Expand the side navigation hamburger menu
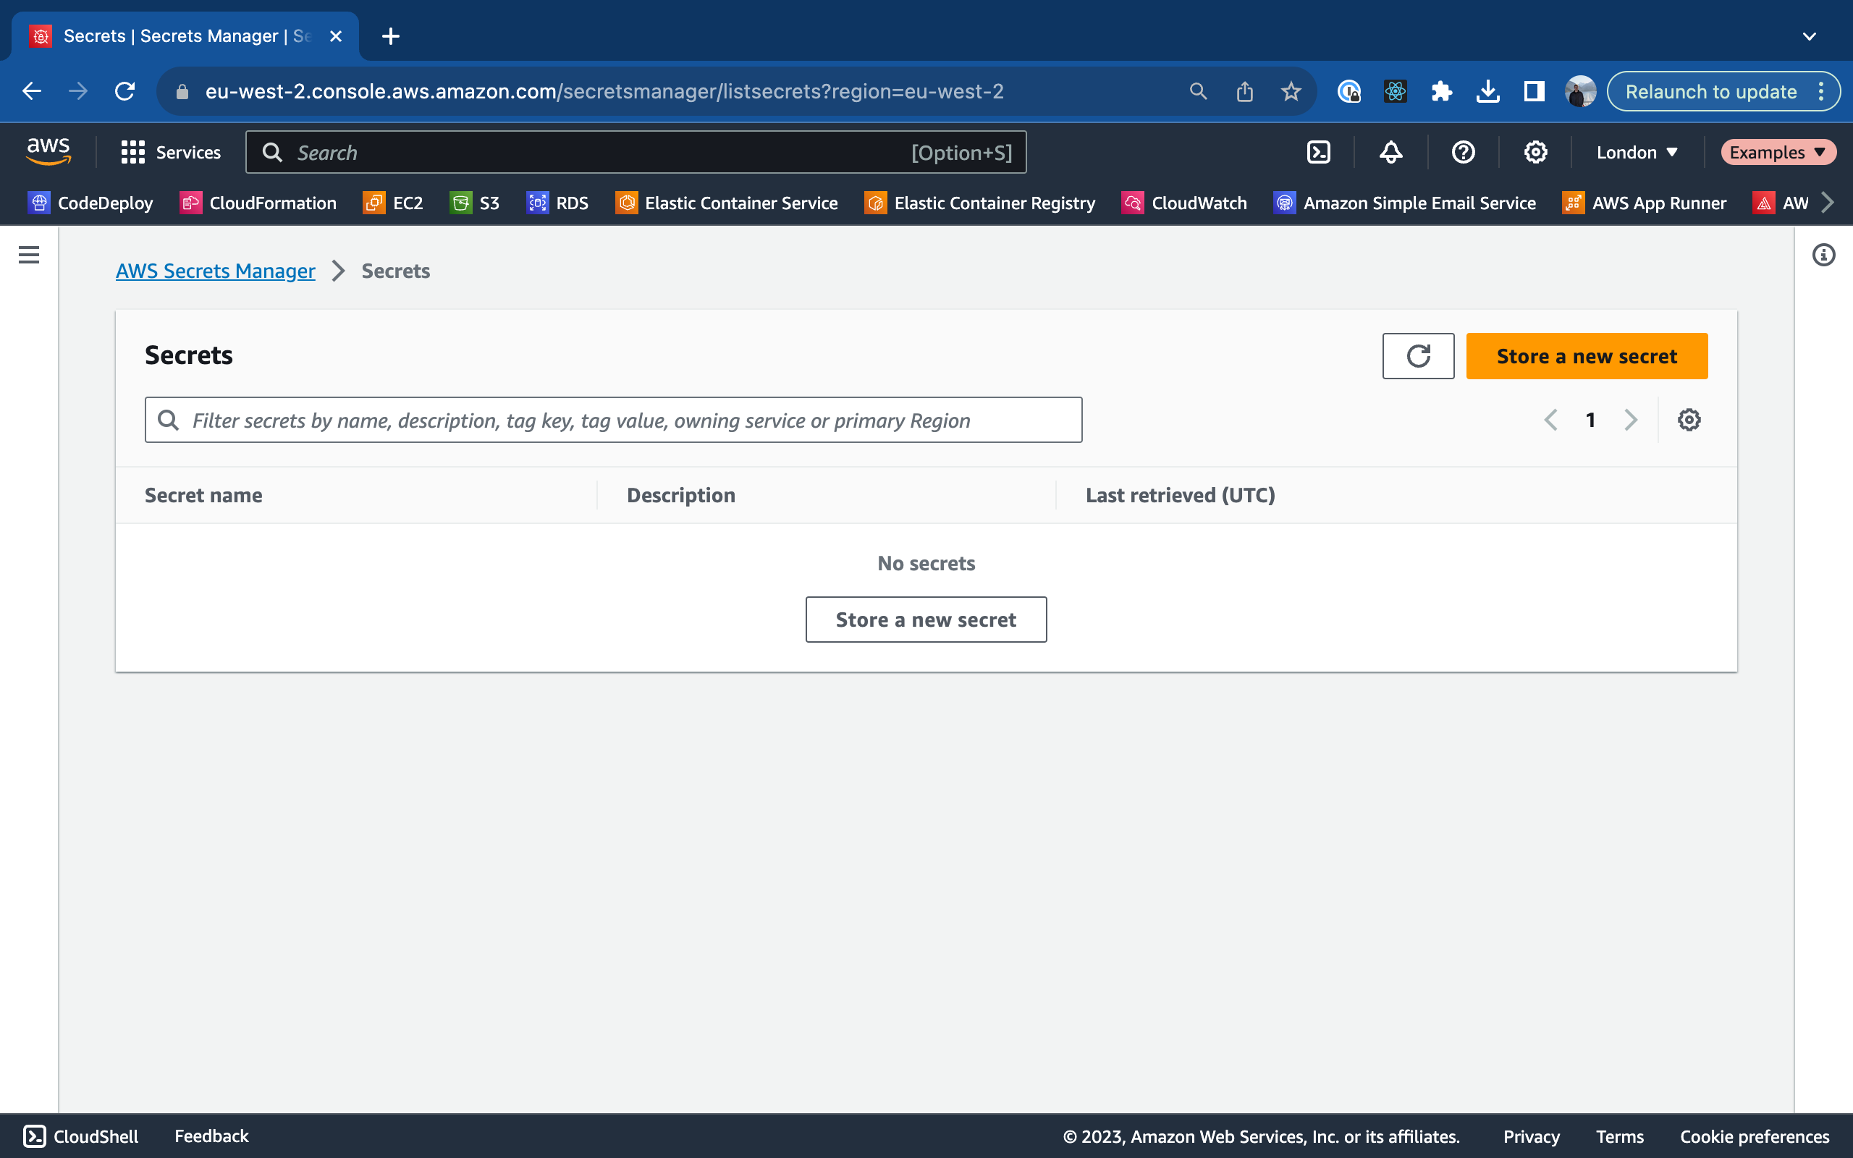 point(29,254)
